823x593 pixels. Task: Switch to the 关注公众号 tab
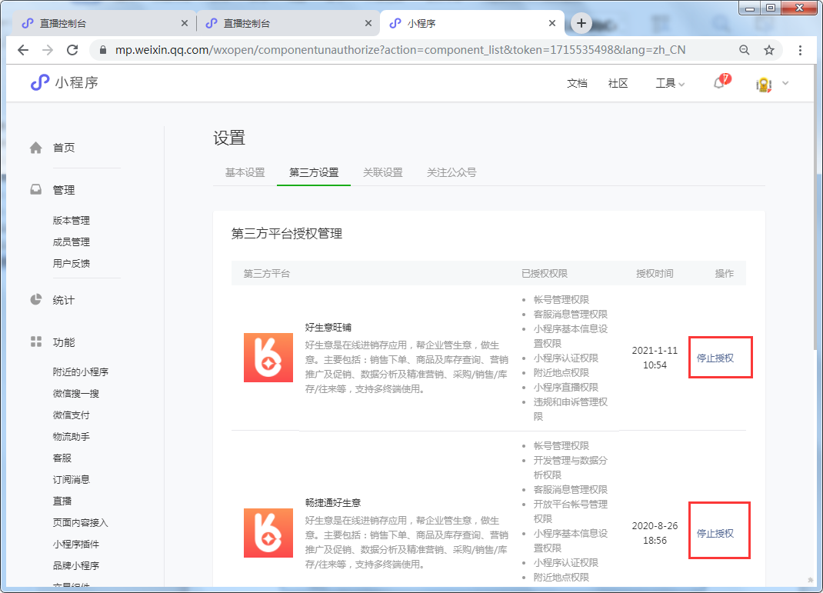[x=451, y=172]
